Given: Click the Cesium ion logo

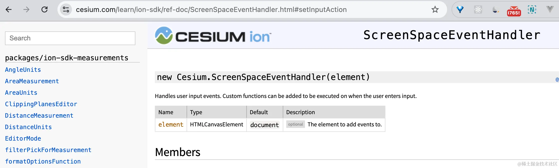Looking at the screenshot, I should tap(213, 36).
